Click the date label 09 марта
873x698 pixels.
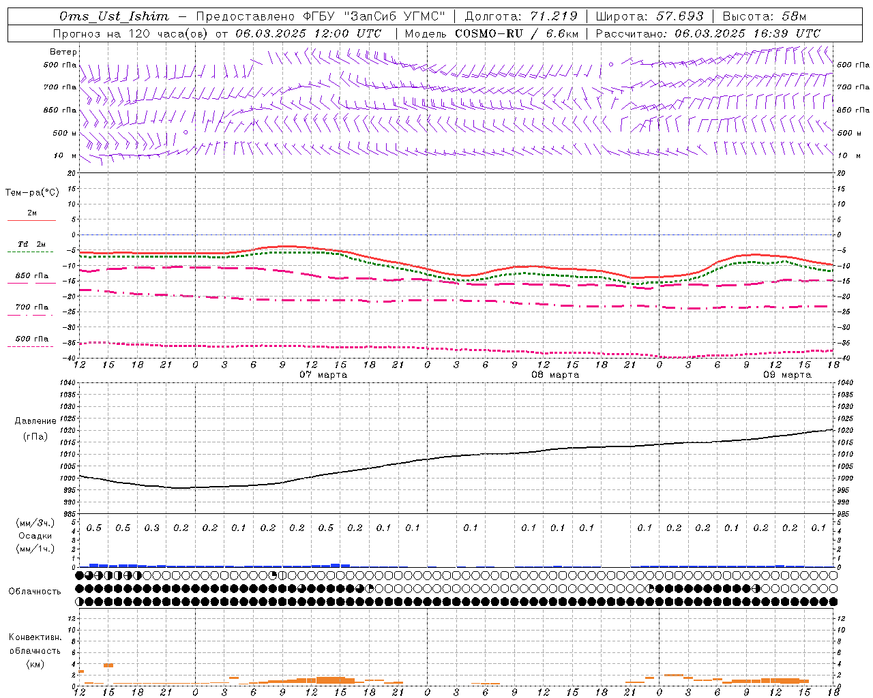click(787, 375)
